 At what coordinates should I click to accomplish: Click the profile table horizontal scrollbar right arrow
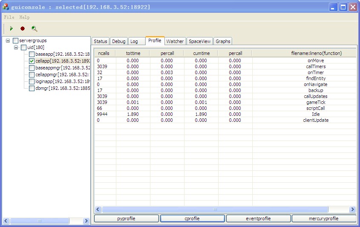(352, 210)
